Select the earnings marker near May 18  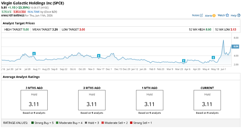213,58
